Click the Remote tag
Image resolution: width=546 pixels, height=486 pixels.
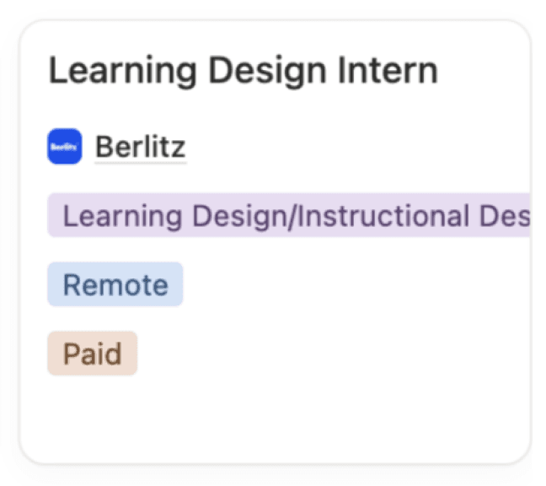click(115, 284)
